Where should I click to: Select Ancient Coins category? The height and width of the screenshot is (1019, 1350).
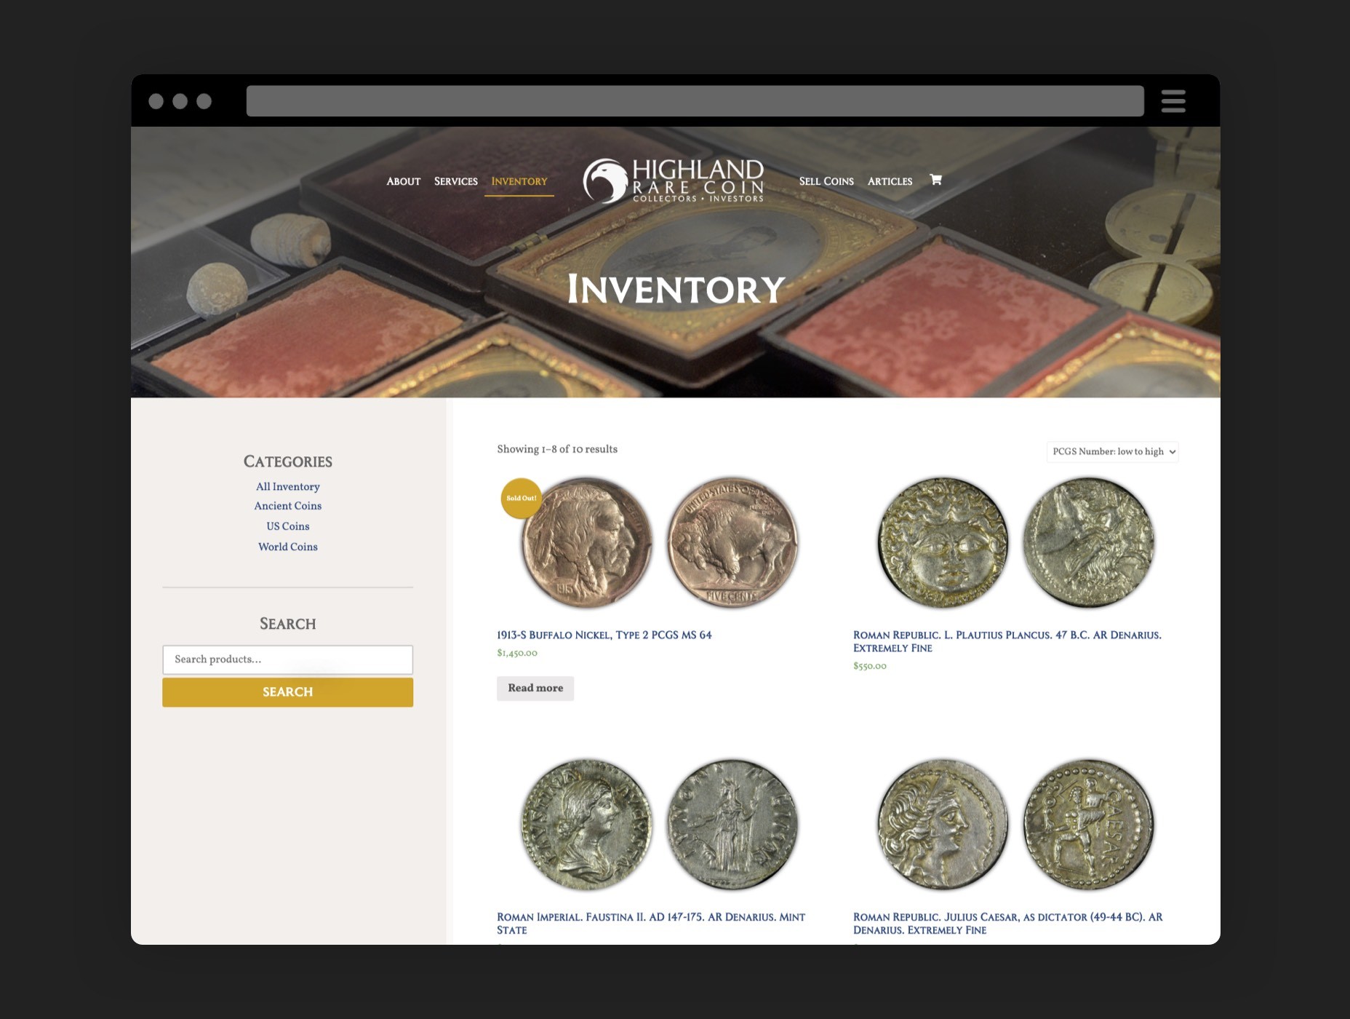(x=288, y=506)
